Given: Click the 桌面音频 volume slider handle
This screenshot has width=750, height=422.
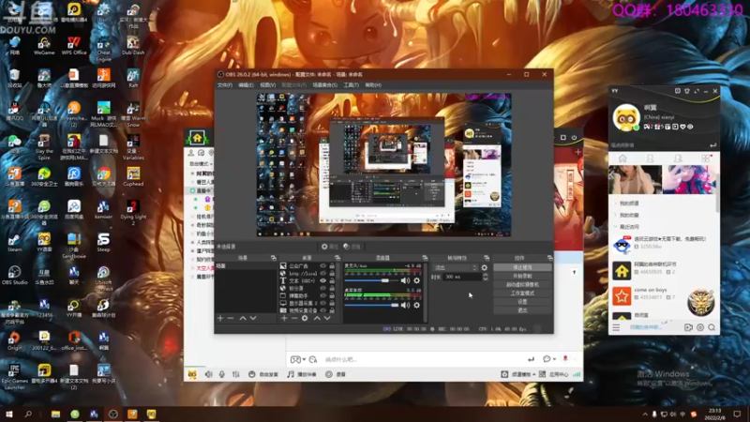Looking at the screenshot, I should click(x=395, y=305).
